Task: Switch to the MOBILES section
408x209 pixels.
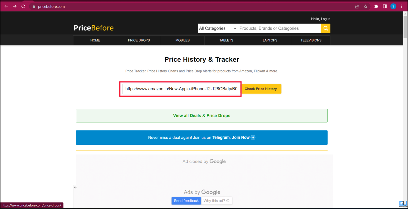Action: click(x=182, y=40)
